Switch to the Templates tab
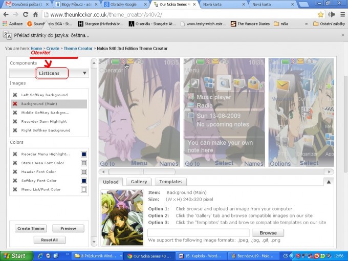The image size is (348, 261). (170, 182)
